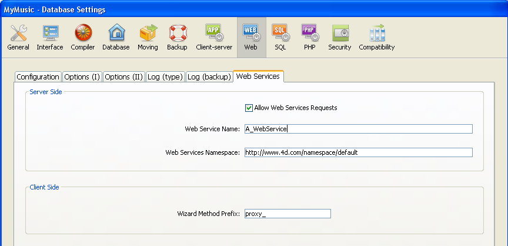Image resolution: width=508 pixels, height=246 pixels.
Task: Uncheck Allow Web Services Requests
Action: click(249, 108)
